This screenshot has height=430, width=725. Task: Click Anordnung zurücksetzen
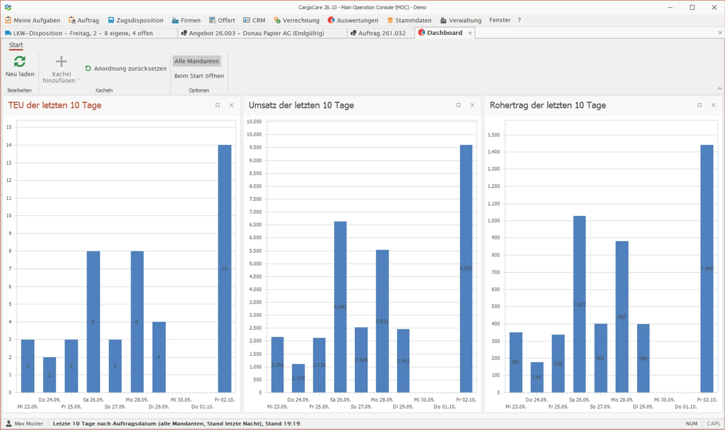[x=126, y=68]
